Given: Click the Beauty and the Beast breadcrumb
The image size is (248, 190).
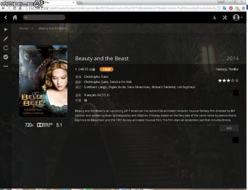Looking at the screenshot, I should pos(53,28).
